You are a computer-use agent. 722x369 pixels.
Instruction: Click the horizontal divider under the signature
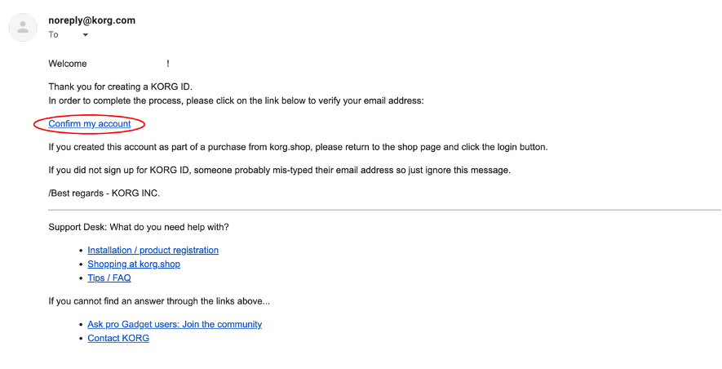(x=384, y=210)
